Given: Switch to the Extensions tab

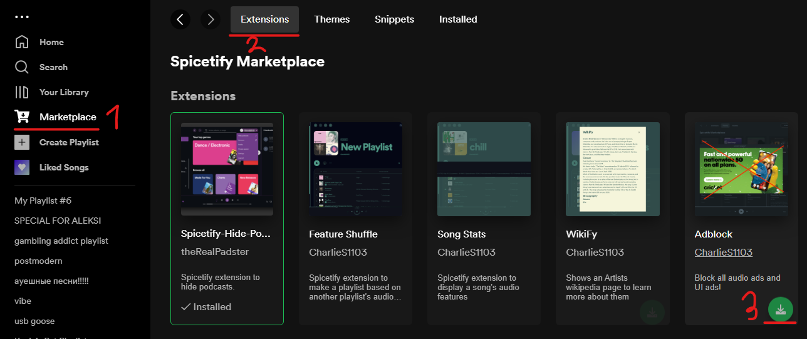Looking at the screenshot, I should [x=264, y=19].
